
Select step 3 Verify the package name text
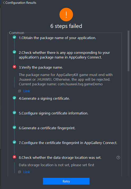point(41,67)
